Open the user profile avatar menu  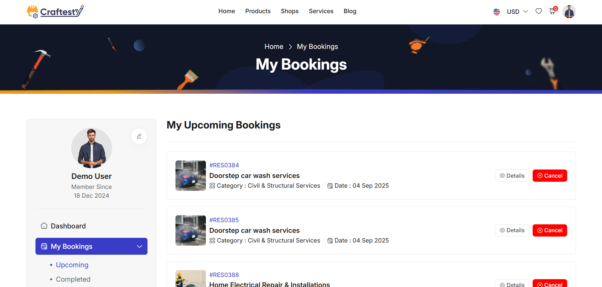click(x=569, y=12)
